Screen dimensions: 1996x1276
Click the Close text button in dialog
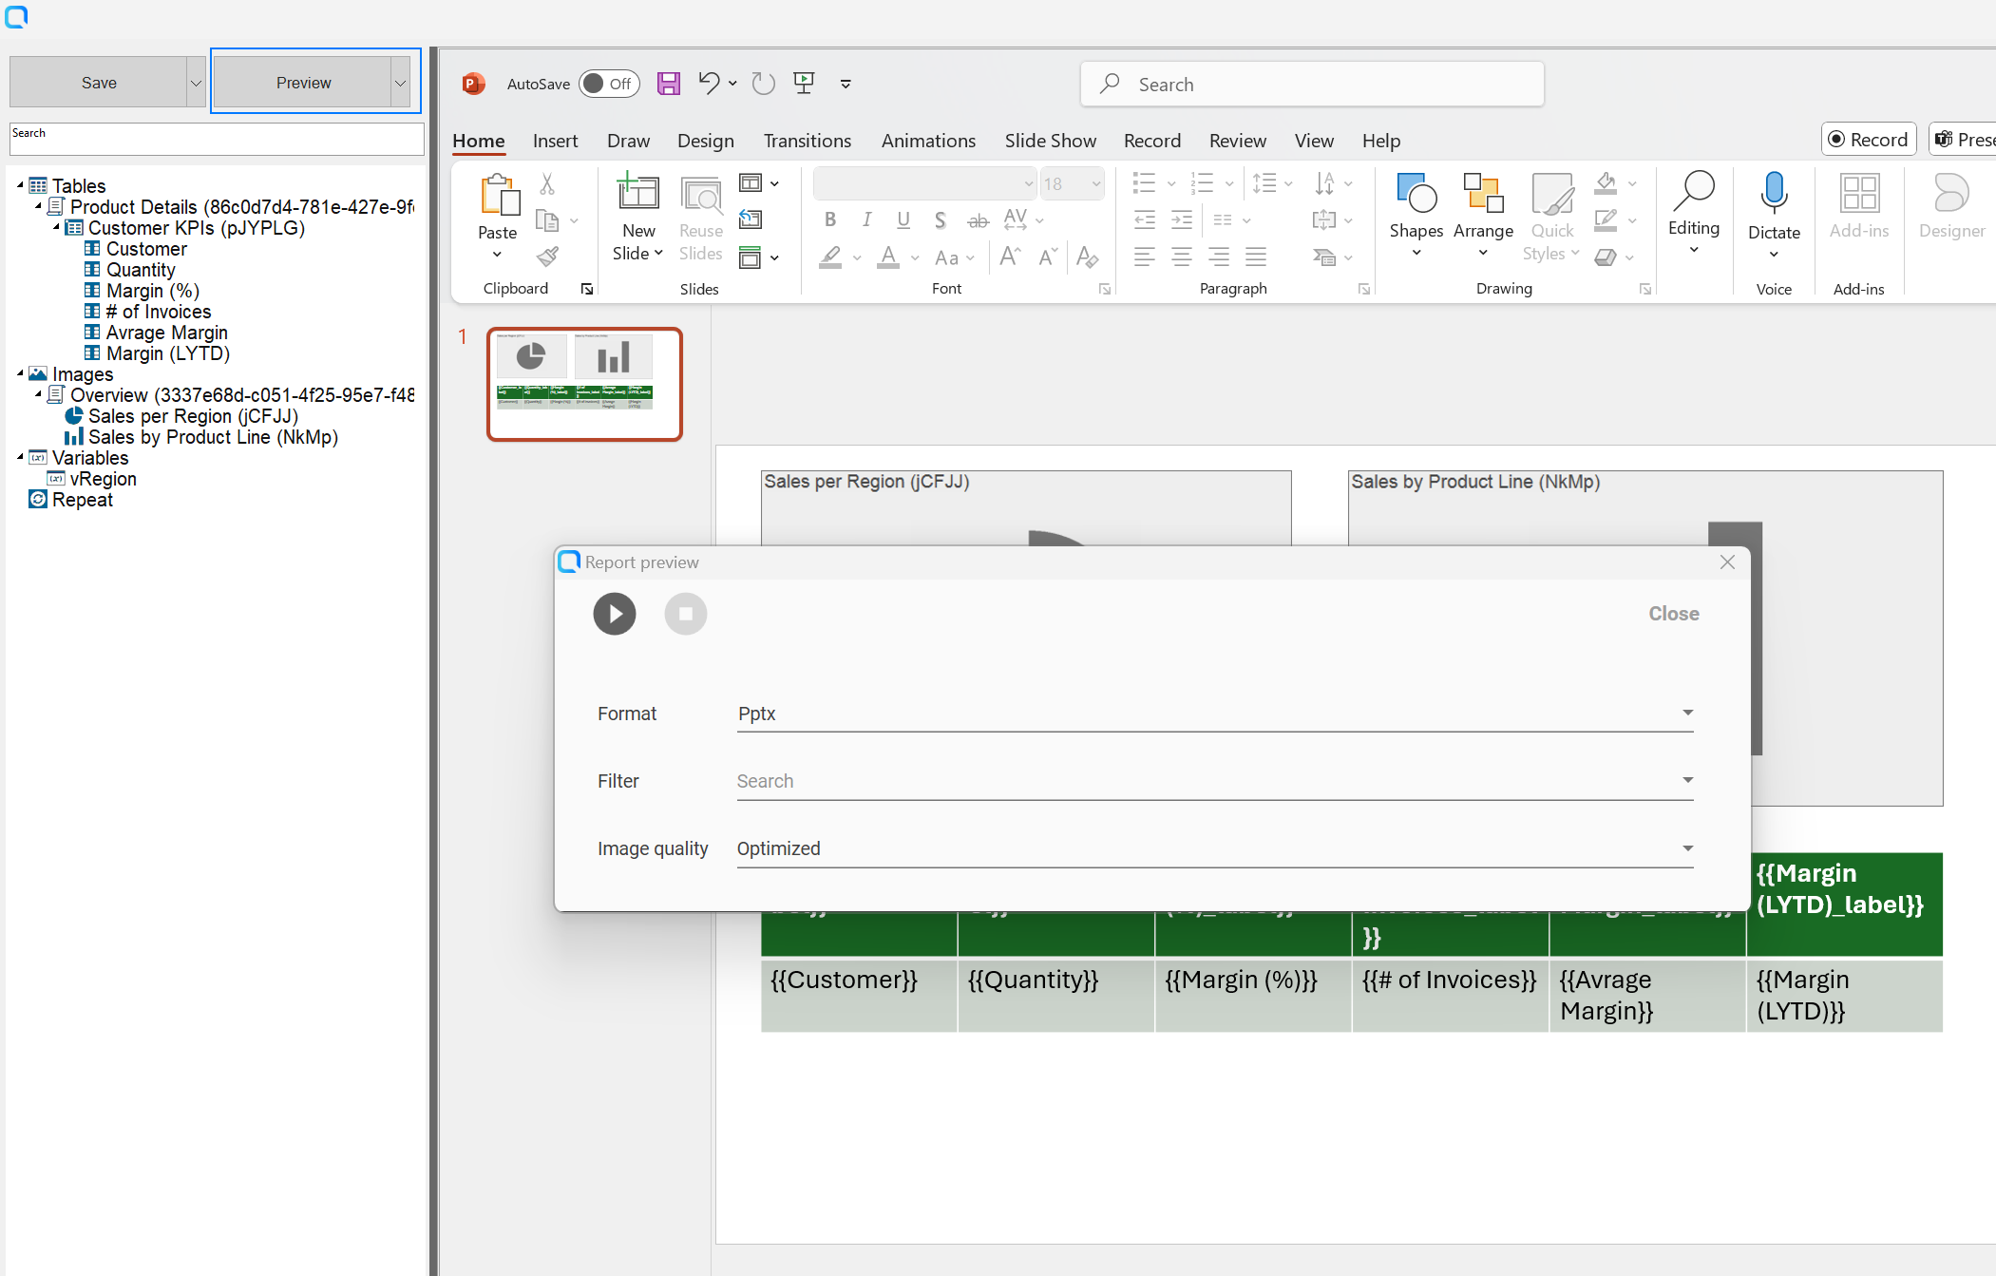coord(1673,614)
